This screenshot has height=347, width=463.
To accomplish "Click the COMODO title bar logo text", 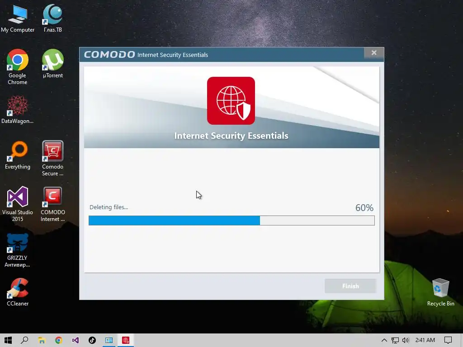I will coord(109,55).
